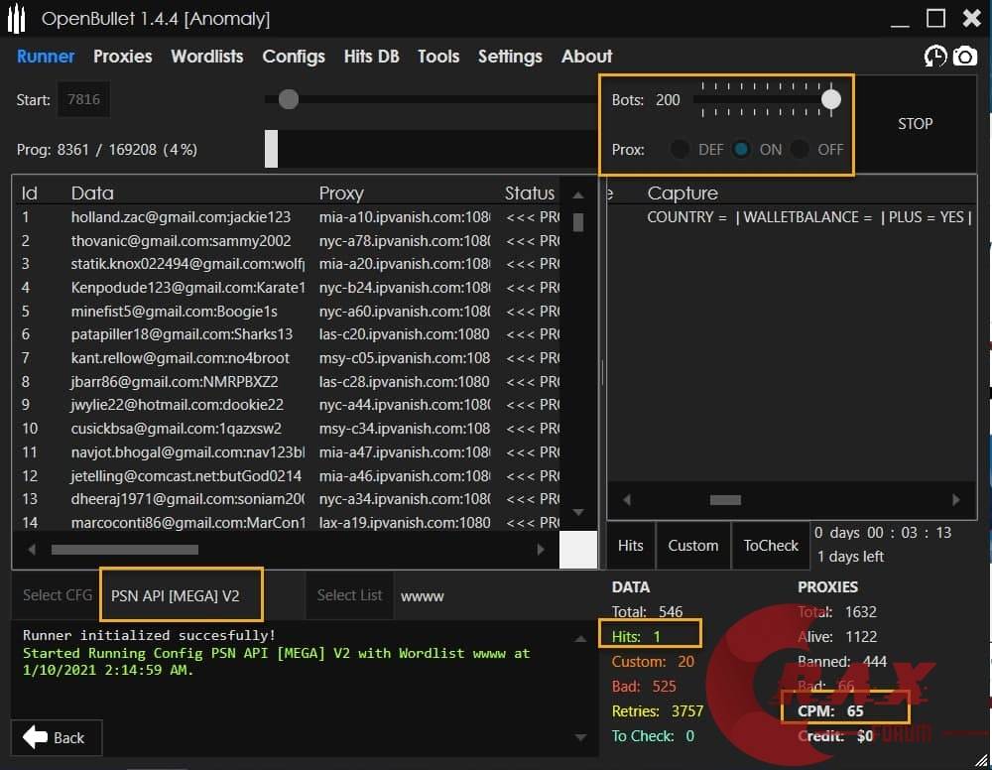Click the Prog progress bar
The image size is (992, 770).
click(x=432, y=149)
